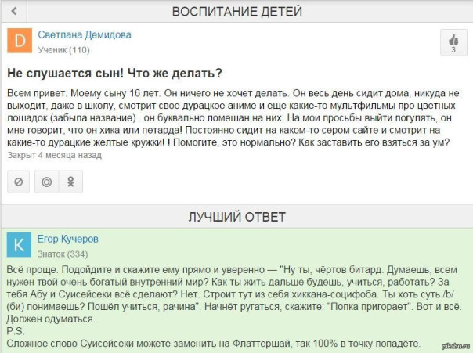Image resolution: width=473 pixels, height=353 pixels.
Task: Open Егор Кучеров's blue avatar
Action: (x=19, y=245)
